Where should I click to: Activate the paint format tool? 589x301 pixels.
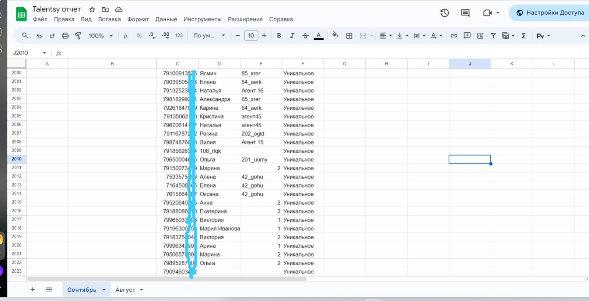coord(78,36)
